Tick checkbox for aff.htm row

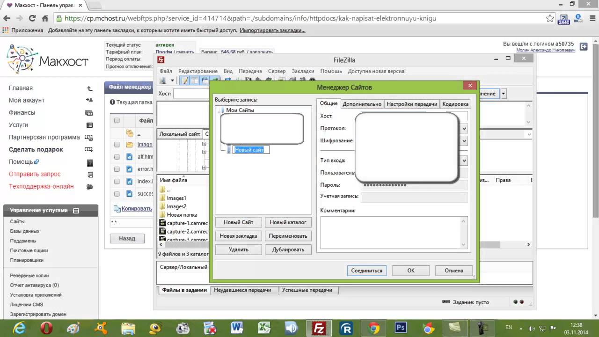(117, 157)
